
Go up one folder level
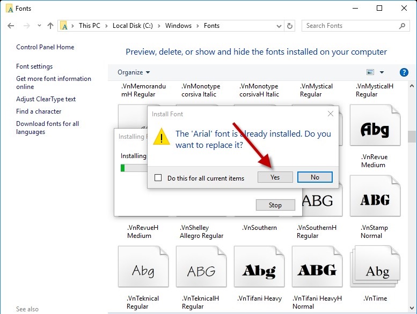pos(50,26)
